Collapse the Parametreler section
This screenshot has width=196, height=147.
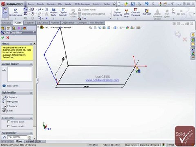pos(31,133)
